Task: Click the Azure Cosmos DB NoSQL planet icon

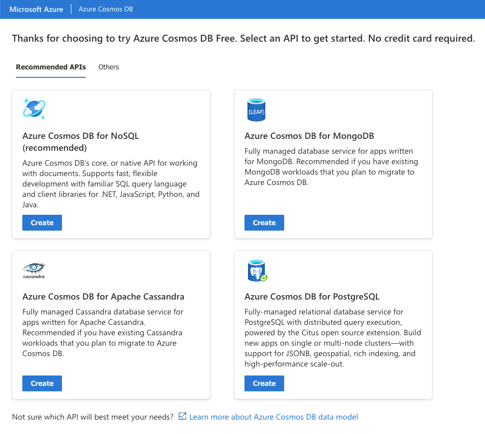Action: click(x=34, y=109)
